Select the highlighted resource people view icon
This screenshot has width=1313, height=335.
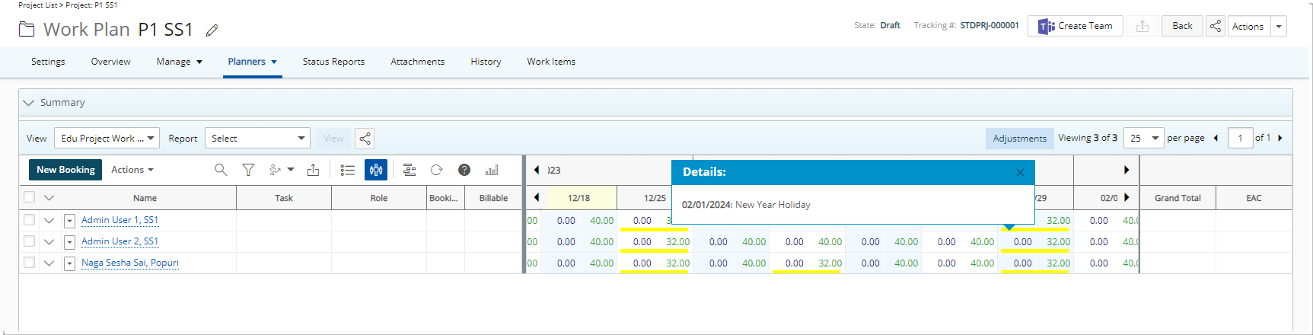(x=376, y=170)
